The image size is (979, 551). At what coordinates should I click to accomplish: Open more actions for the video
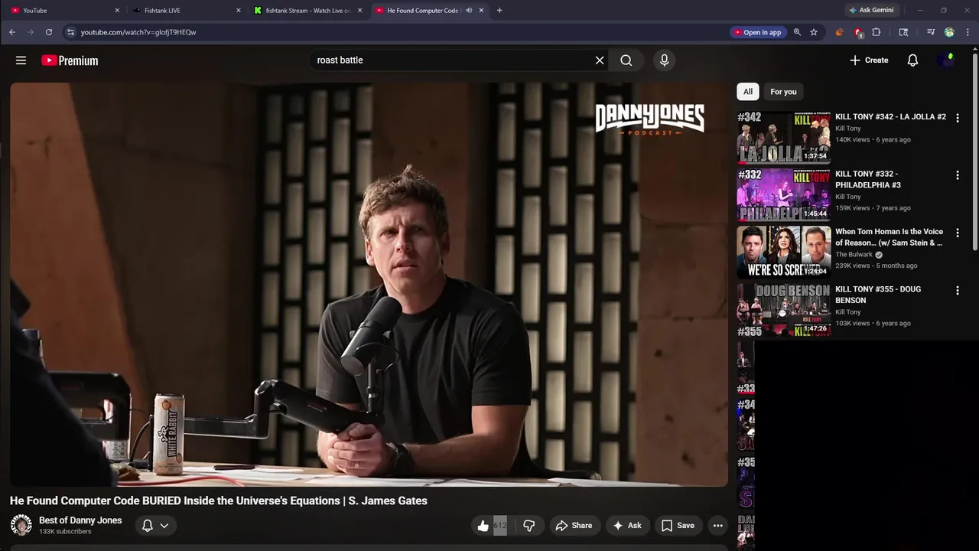(717, 526)
